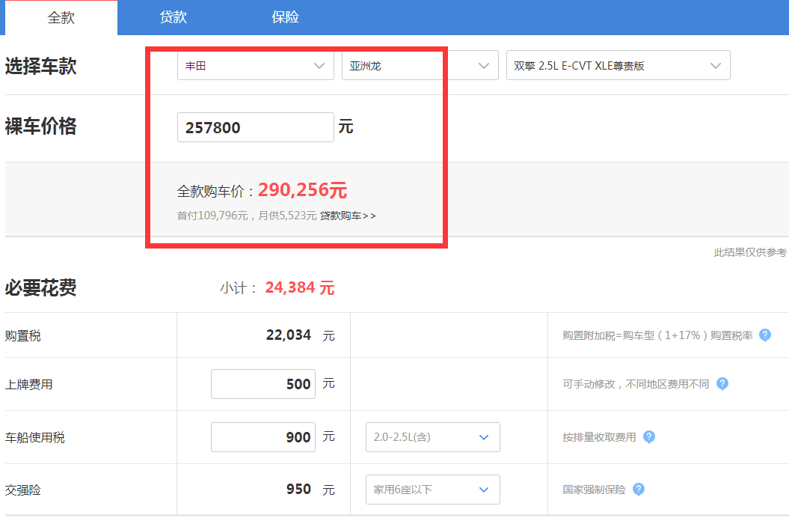Image resolution: width=789 pixels, height=518 pixels.
Task: Click the 上牌费用 row label
Action: click(29, 385)
